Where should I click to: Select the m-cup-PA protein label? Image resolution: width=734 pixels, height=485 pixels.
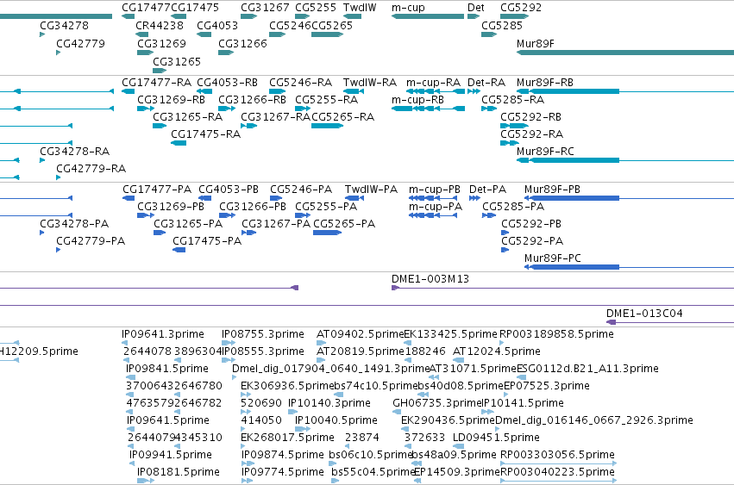pyautogui.click(x=436, y=207)
